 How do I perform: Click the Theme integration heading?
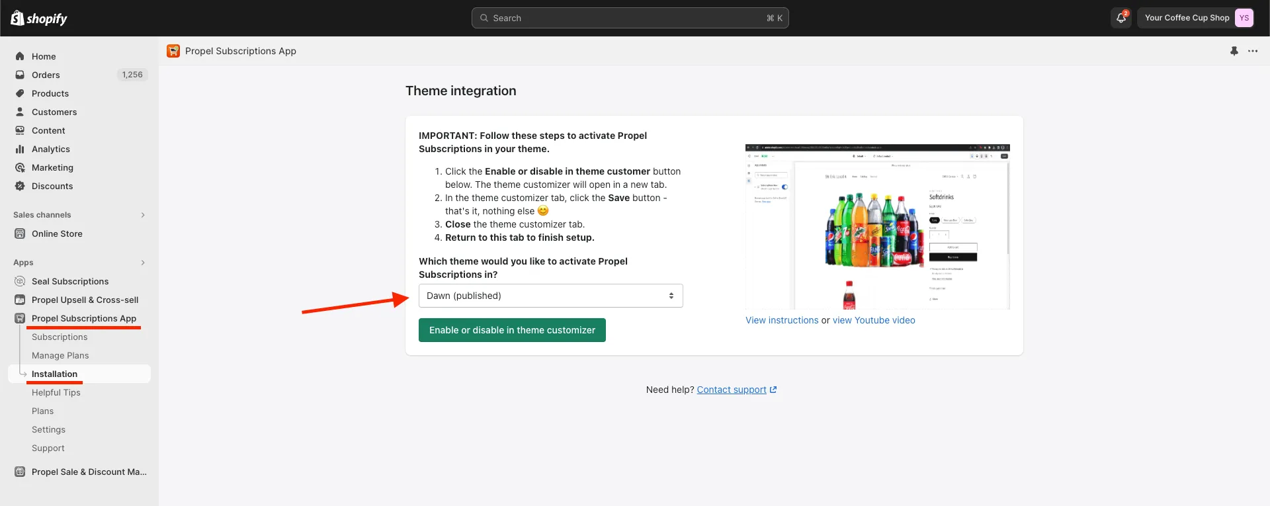460,91
